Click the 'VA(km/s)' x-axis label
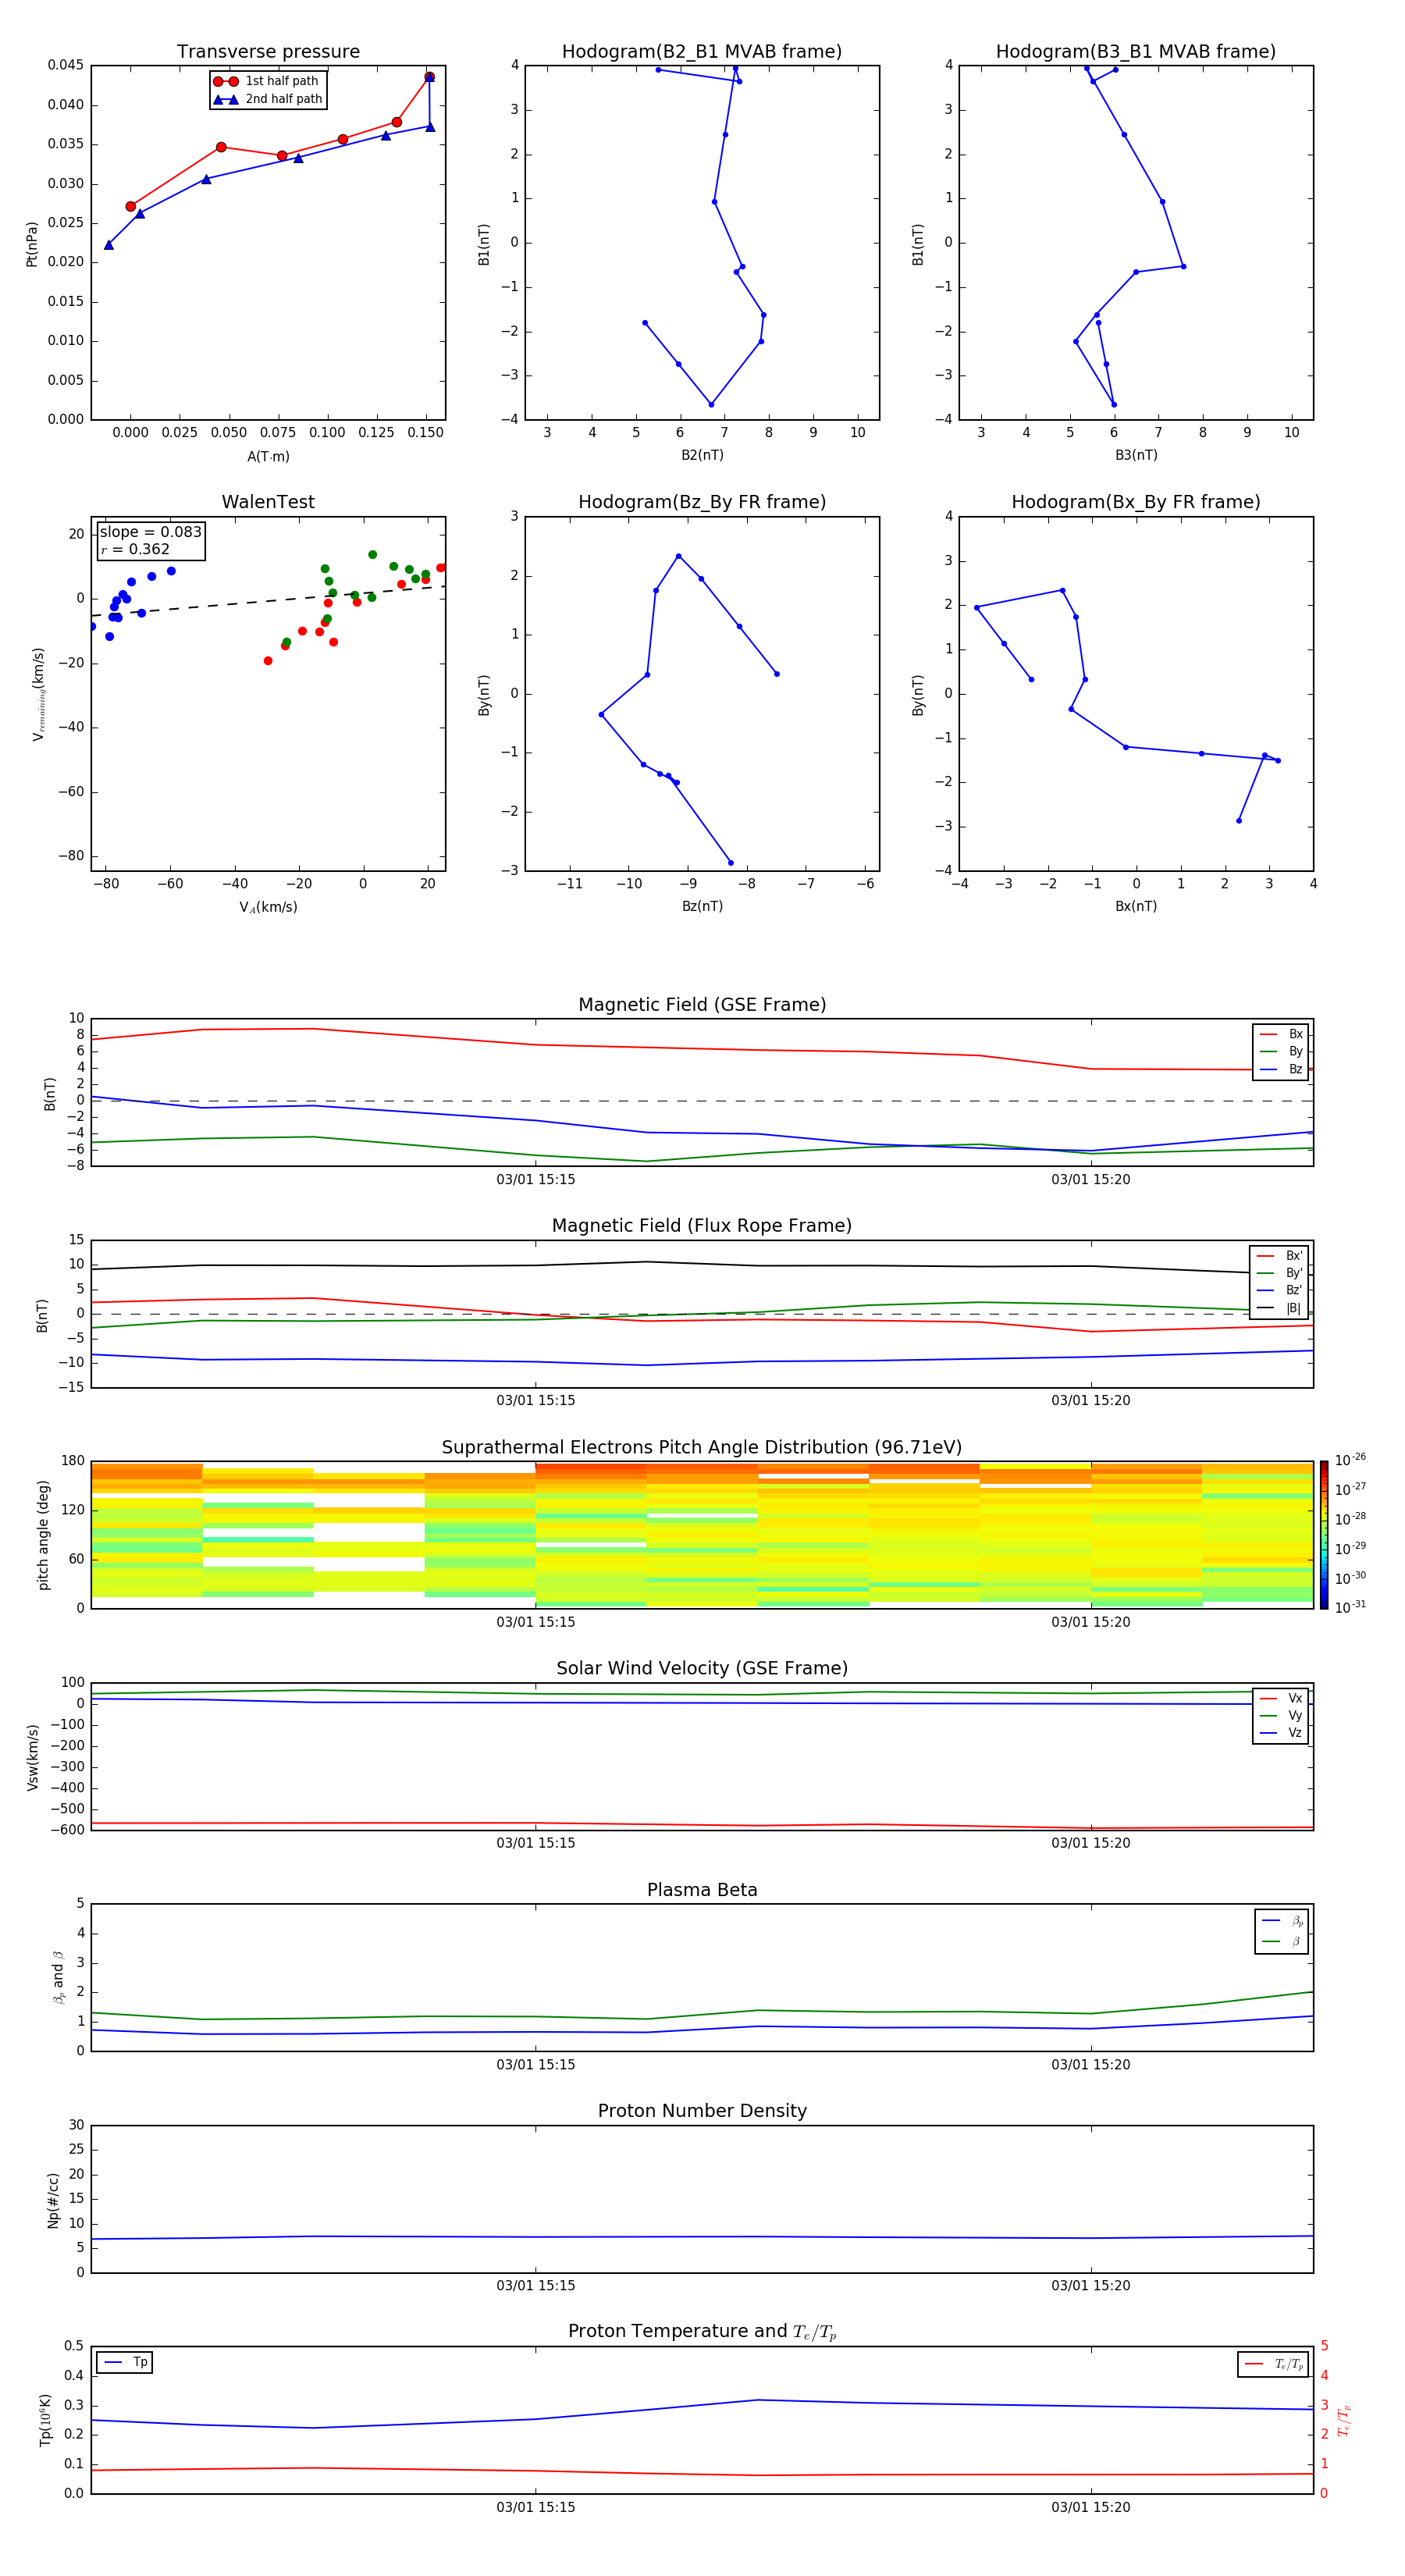The image size is (1405, 2576). tap(268, 908)
